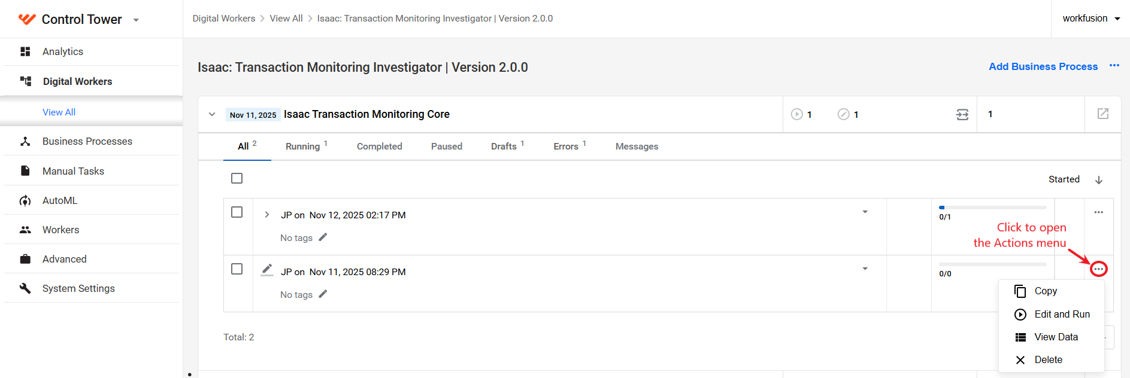Open the AutoML section
This screenshot has height=378, width=1130.
pos(60,200)
